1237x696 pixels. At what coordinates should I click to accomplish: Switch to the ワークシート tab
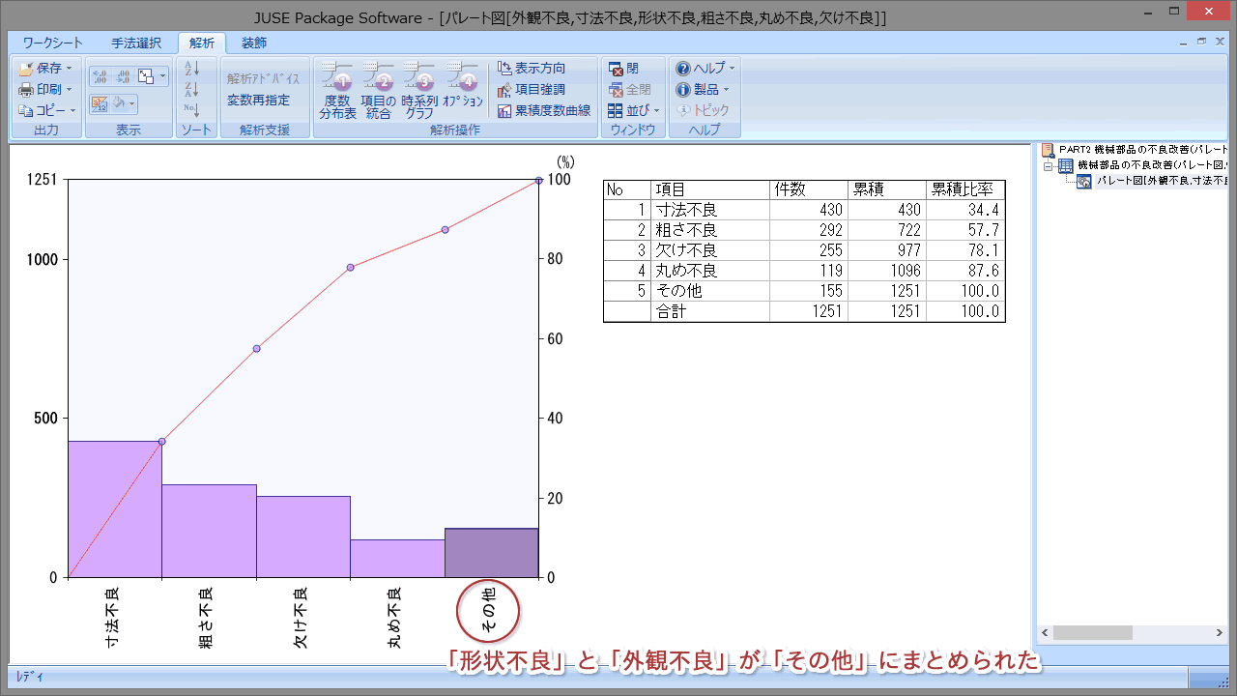[53, 43]
